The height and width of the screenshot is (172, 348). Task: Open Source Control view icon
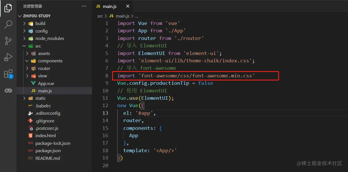point(8,41)
